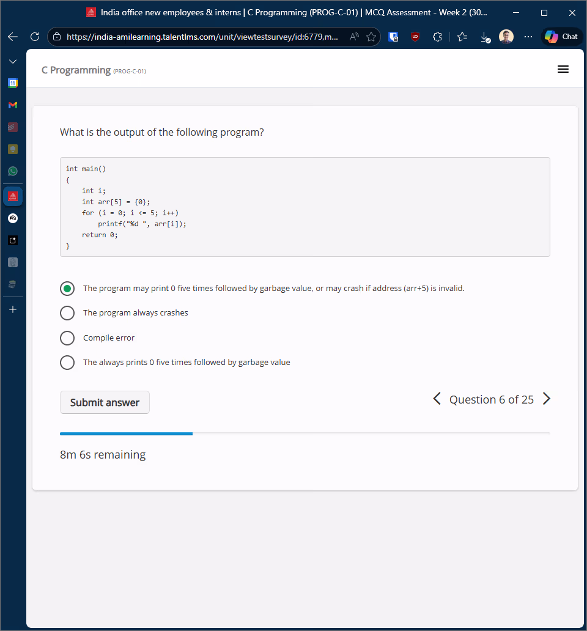The image size is (587, 631).
Task: Open the Copilot Chat button
Action: (562, 37)
